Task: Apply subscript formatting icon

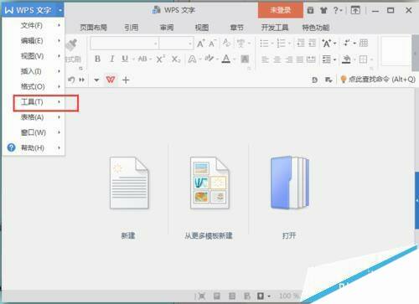Action: 176,59
